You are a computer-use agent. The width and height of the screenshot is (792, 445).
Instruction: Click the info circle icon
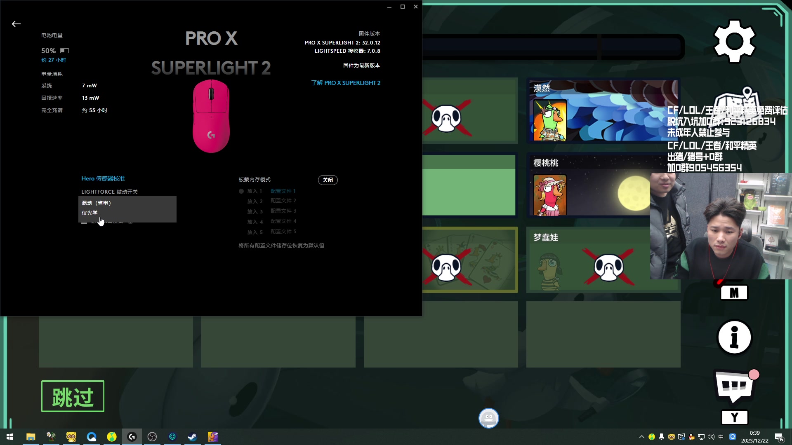[734, 337]
